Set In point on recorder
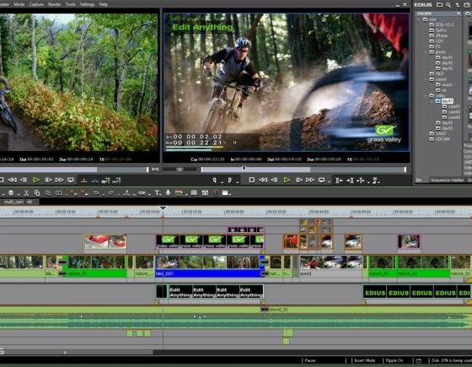The image size is (472, 367). (x=214, y=180)
